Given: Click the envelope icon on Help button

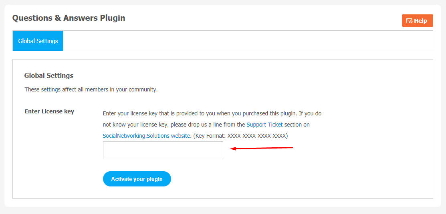Looking at the screenshot, I should click(409, 21).
